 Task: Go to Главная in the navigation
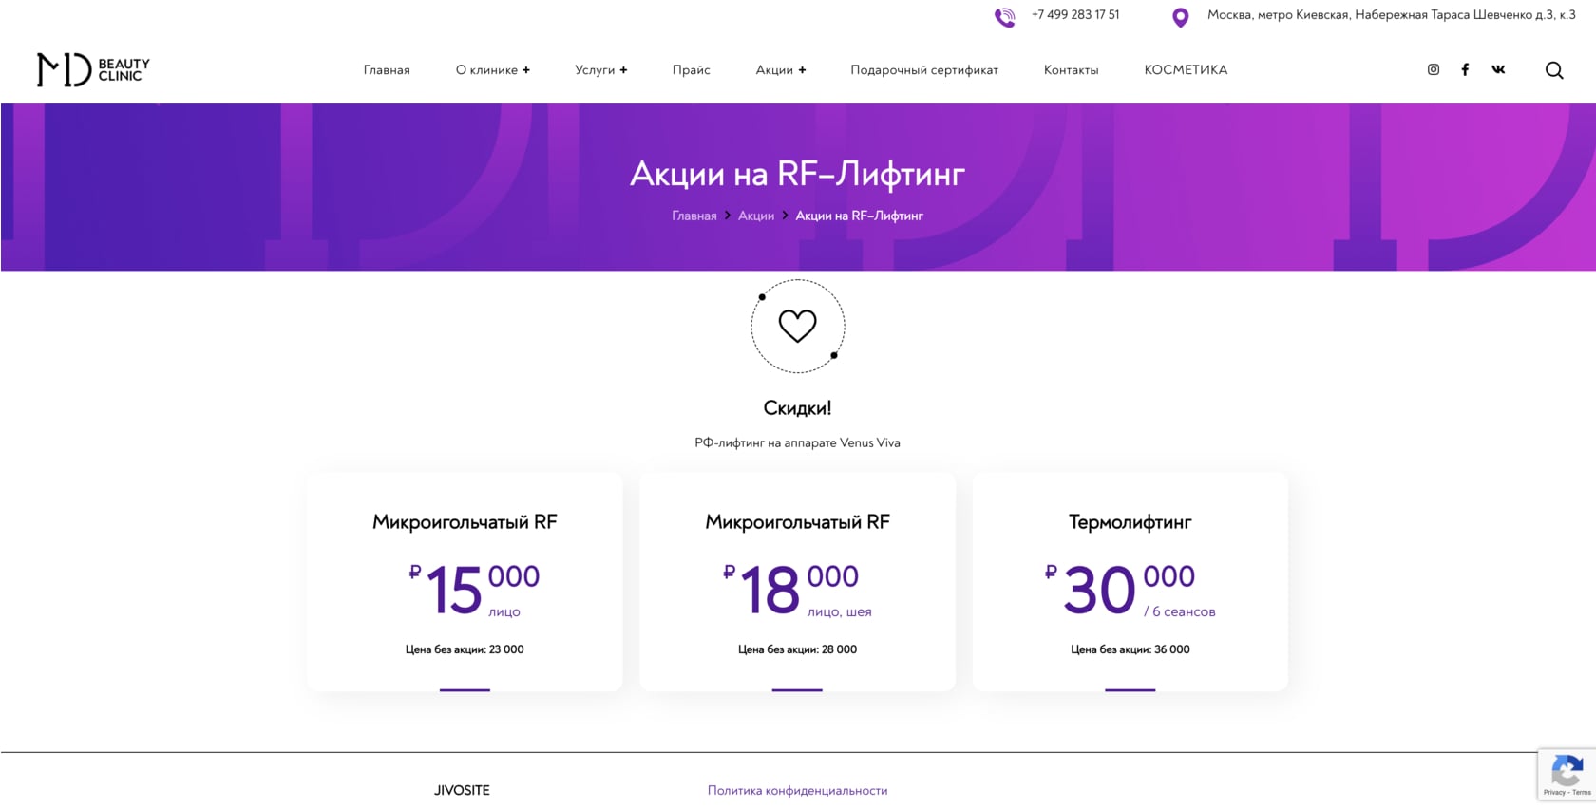coord(387,70)
